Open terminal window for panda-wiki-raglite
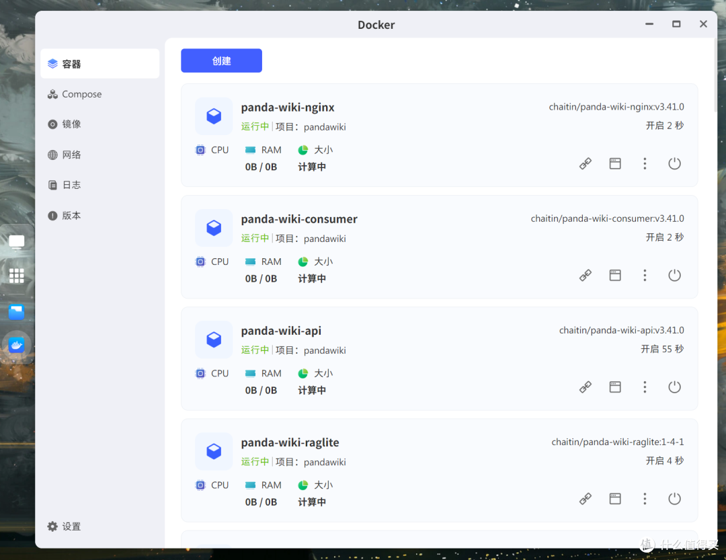 click(615, 498)
